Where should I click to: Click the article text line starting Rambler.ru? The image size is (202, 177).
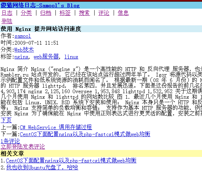[x=101, y=75]
